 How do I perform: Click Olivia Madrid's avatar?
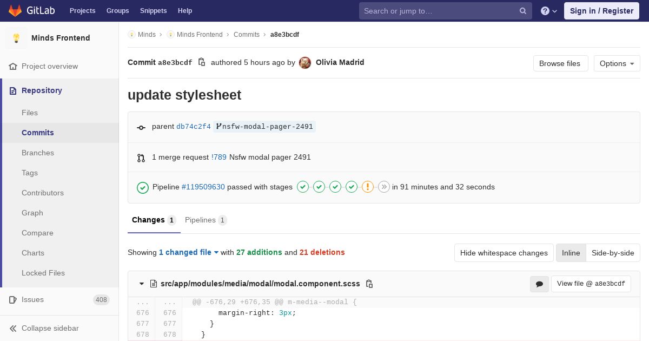point(305,63)
